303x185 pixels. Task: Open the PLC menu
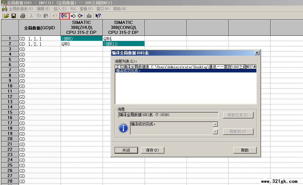point(73,9)
